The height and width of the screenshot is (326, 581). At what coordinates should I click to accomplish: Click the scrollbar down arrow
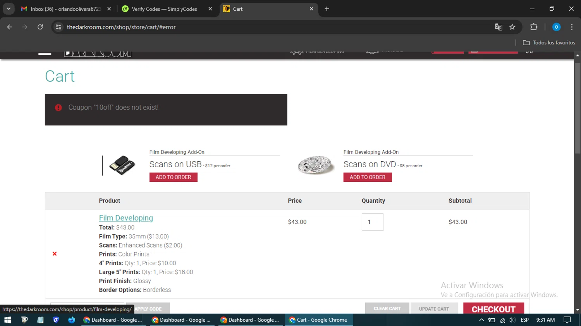(x=578, y=310)
